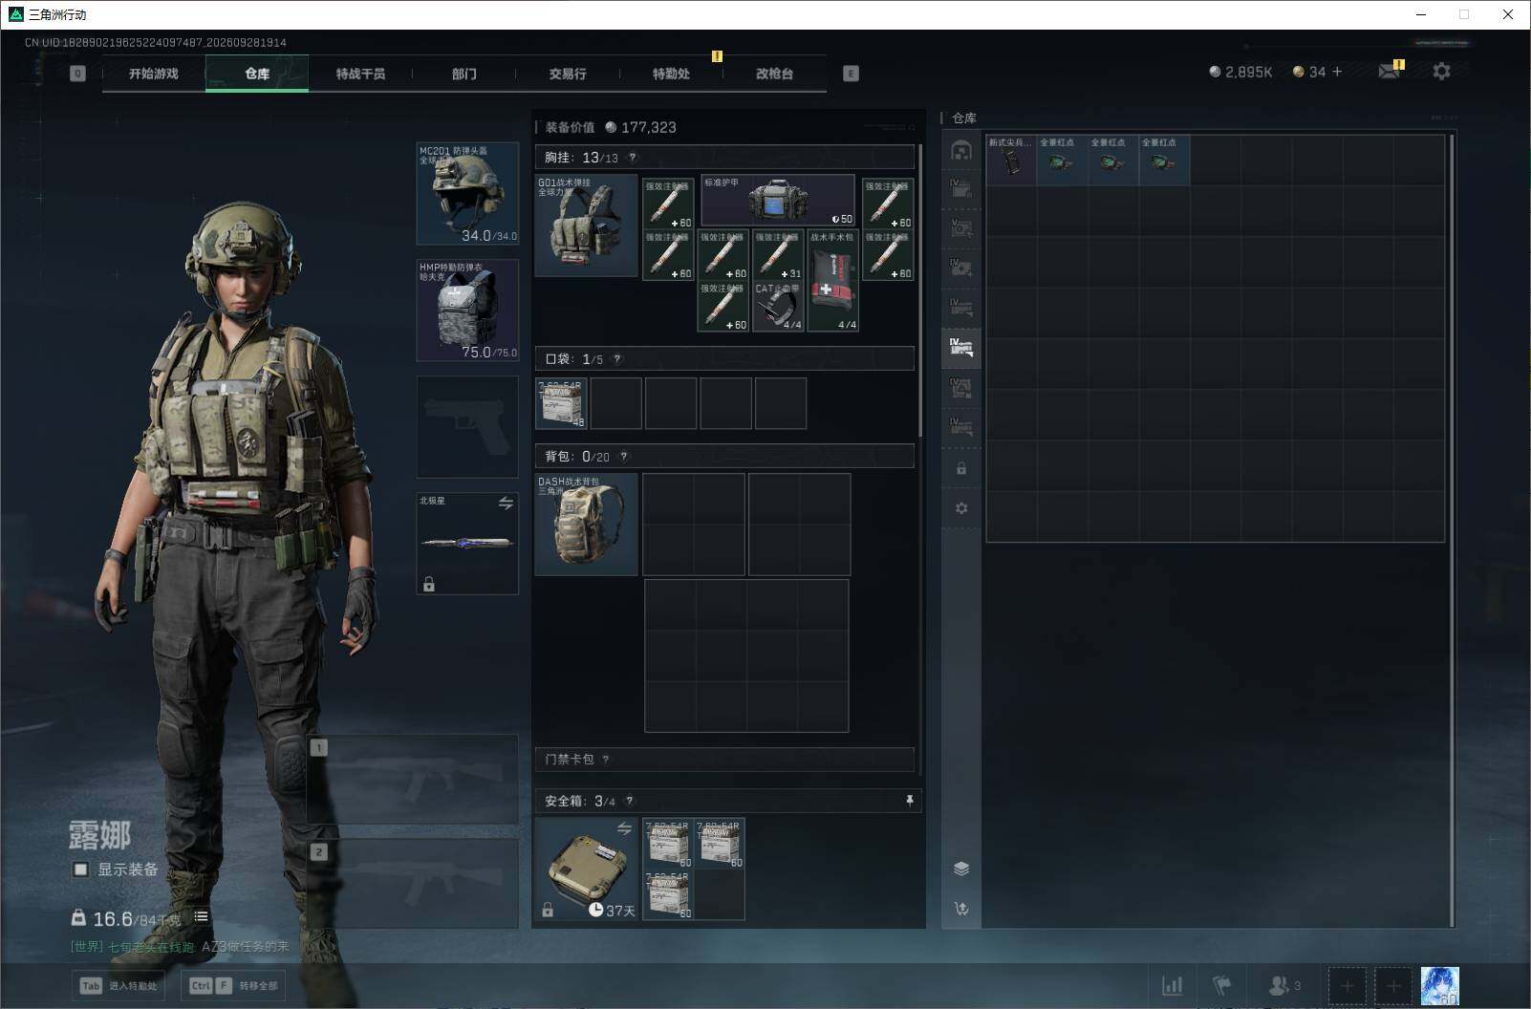The image size is (1531, 1009).
Task: Open game settings gear in top bar
Action: click(x=1441, y=71)
